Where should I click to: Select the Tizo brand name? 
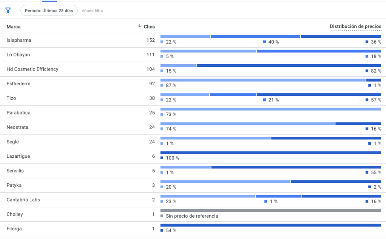click(11, 98)
